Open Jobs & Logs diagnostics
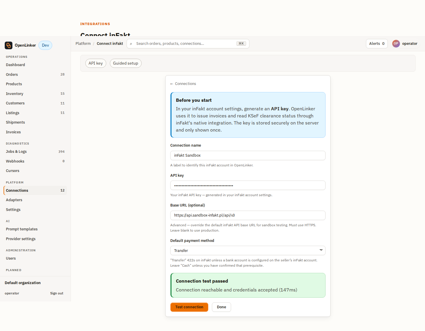The image size is (425, 331). [35, 152]
